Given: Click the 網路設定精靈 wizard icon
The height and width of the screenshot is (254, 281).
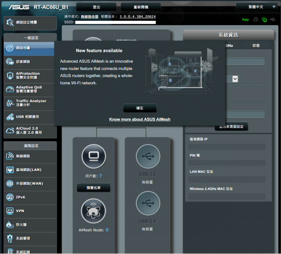Looking at the screenshot, I should point(10,22).
